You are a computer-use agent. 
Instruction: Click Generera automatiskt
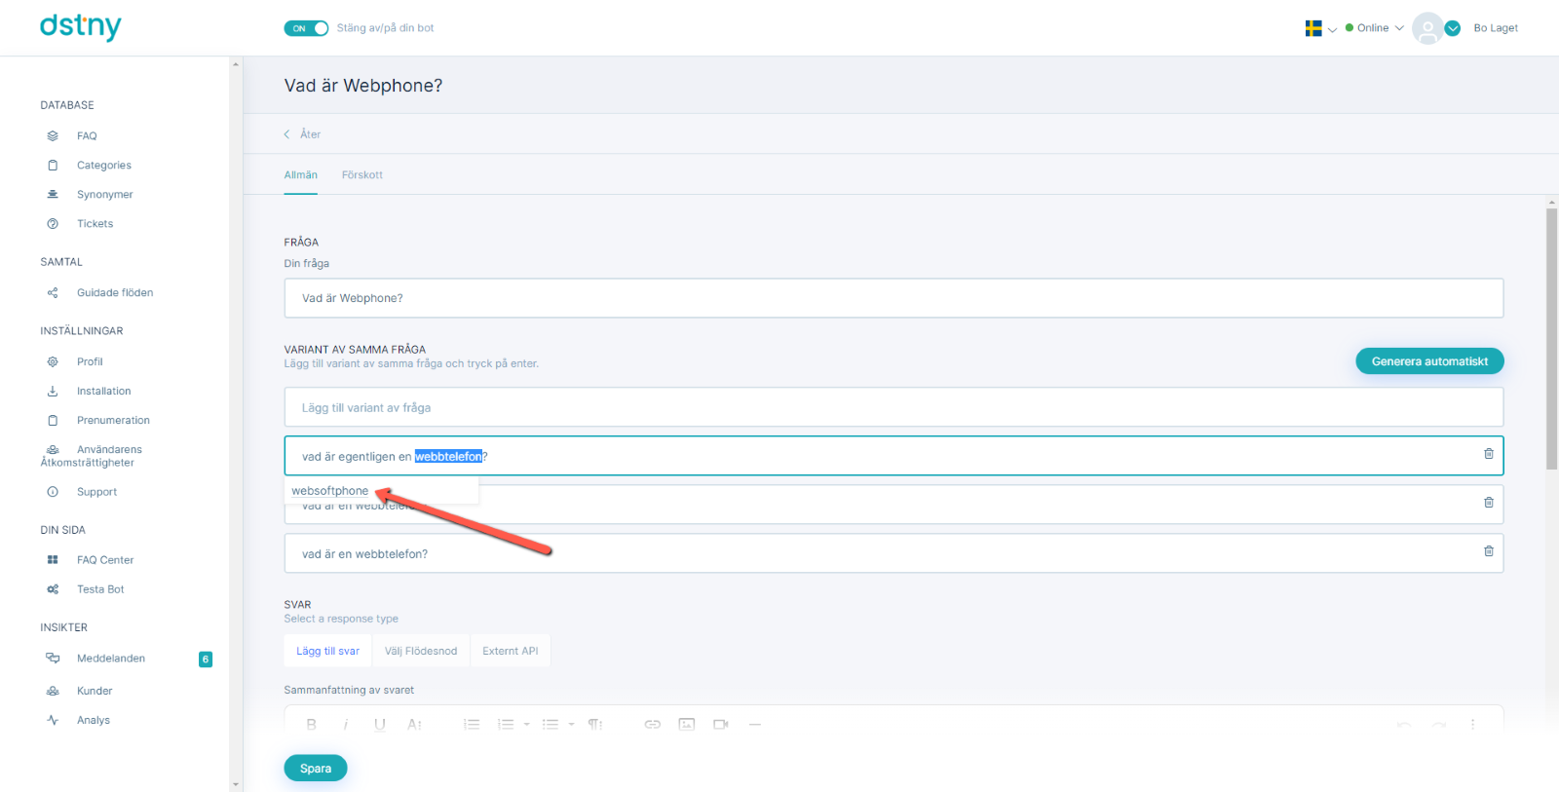(x=1429, y=361)
